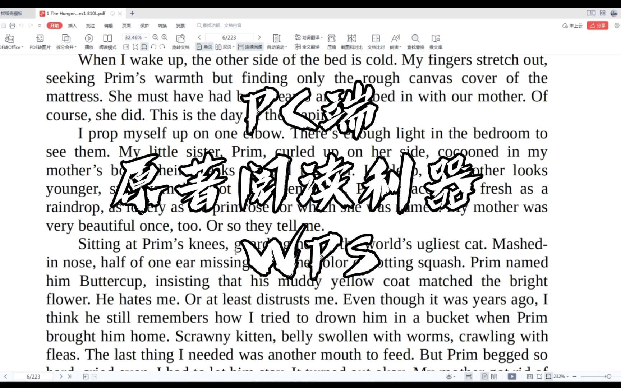Click the 截图和对比 screenshot compare tool
Image resolution: width=621 pixels, height=388 pixels.
pyautogui.click(x=351, y=42)
